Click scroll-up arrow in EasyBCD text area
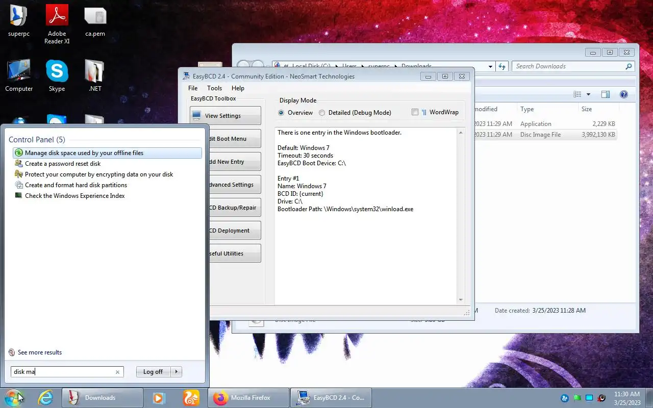The width and height of the screenshot is (653, 408). click(461, 133)
